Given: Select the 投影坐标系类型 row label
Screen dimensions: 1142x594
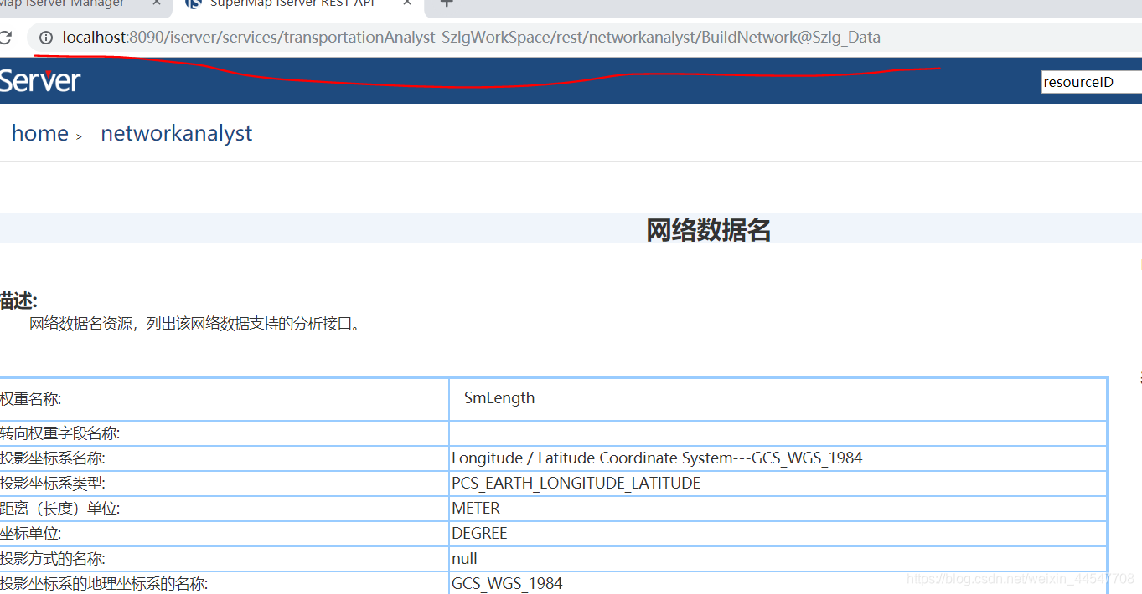Looking at the screenshot, I should pos(52,484).
